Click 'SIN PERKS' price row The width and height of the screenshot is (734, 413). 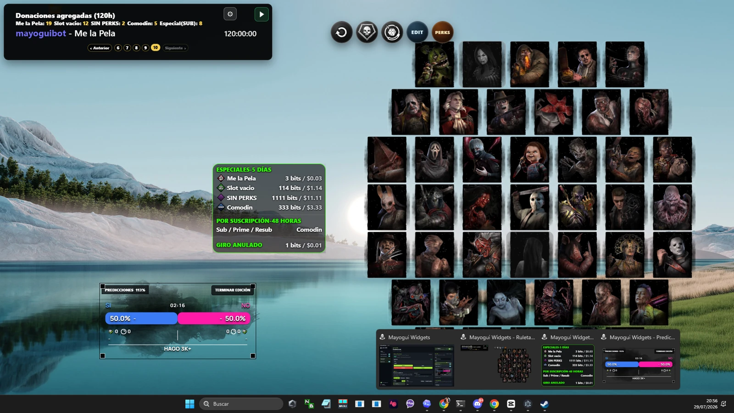click(269, 198)
